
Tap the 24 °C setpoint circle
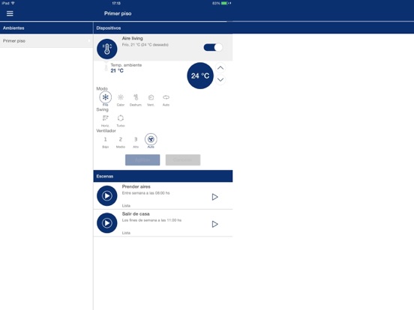coord(200,76)
